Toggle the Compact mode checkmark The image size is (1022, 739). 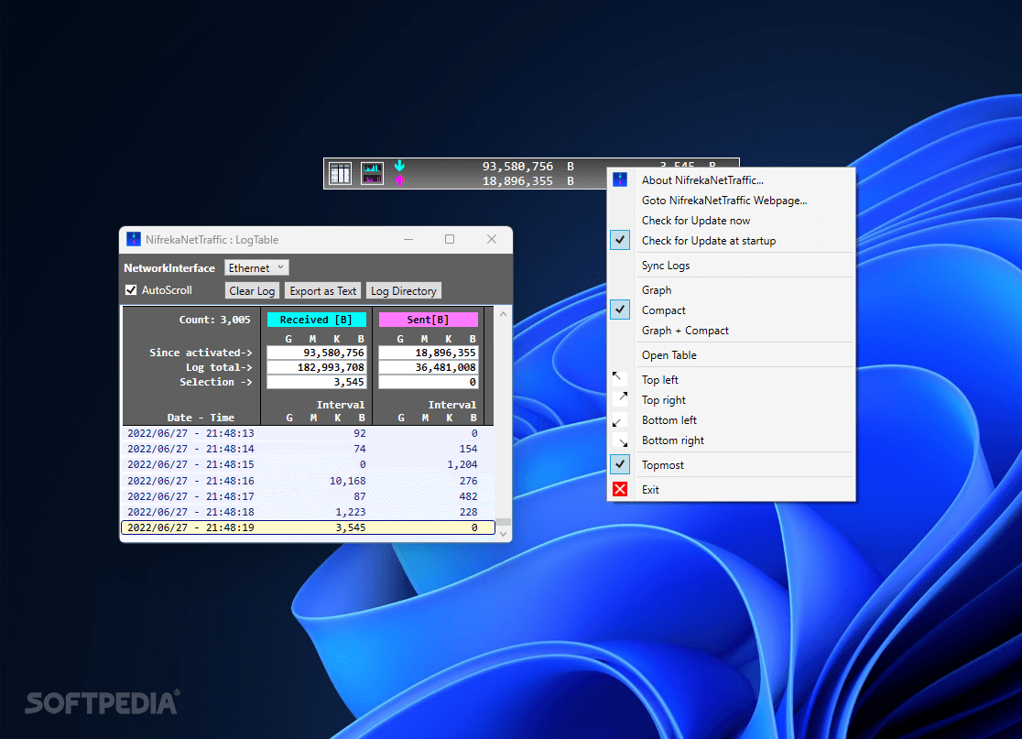pyautogui.click(x=620, y=310)
